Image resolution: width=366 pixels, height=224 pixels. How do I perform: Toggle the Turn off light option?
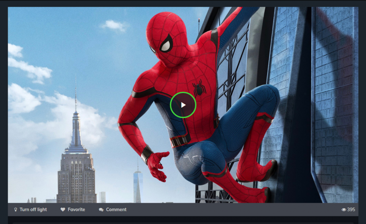(31, 210)
